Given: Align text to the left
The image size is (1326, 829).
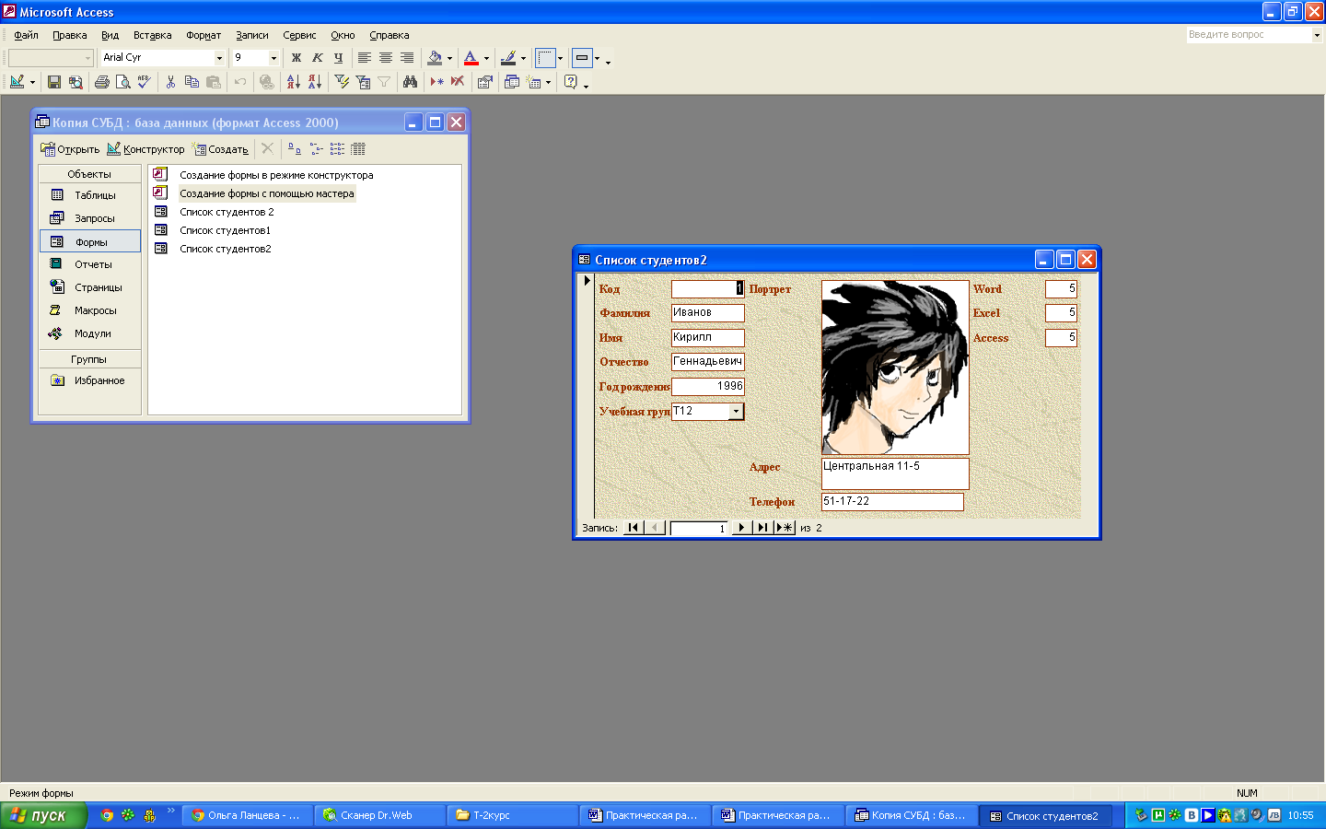Looking at the screenshot, I should coord(365,58).
